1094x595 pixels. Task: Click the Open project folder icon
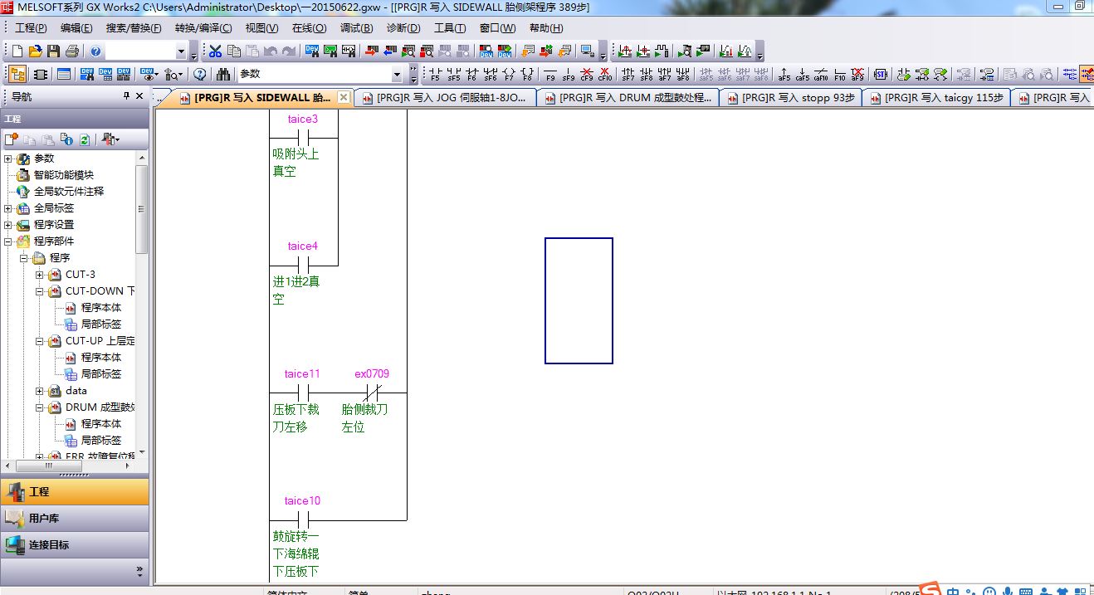(36, 51)
